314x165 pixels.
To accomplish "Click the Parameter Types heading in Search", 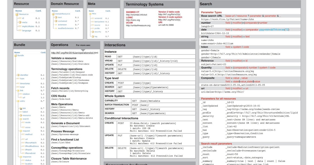I will coord(211,12).
